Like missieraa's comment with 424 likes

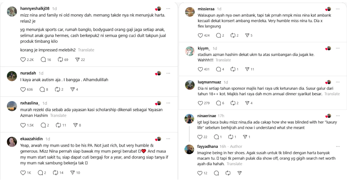(200, 36)
